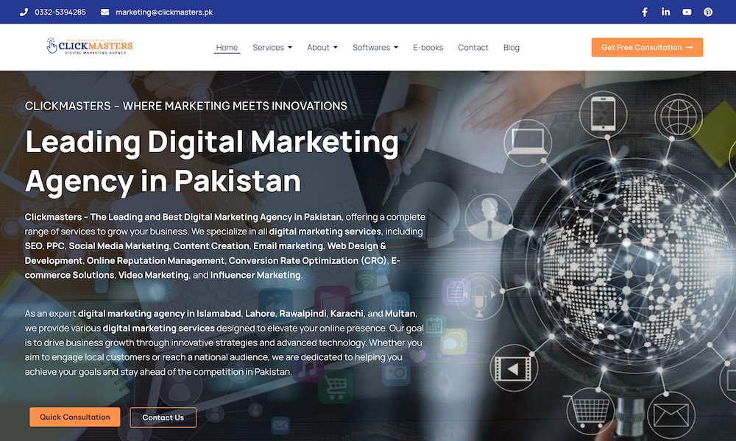Viewport: 736px width, 441px height.
Task: Open the Pinterest icon in top bar
Action: (708, 12)
